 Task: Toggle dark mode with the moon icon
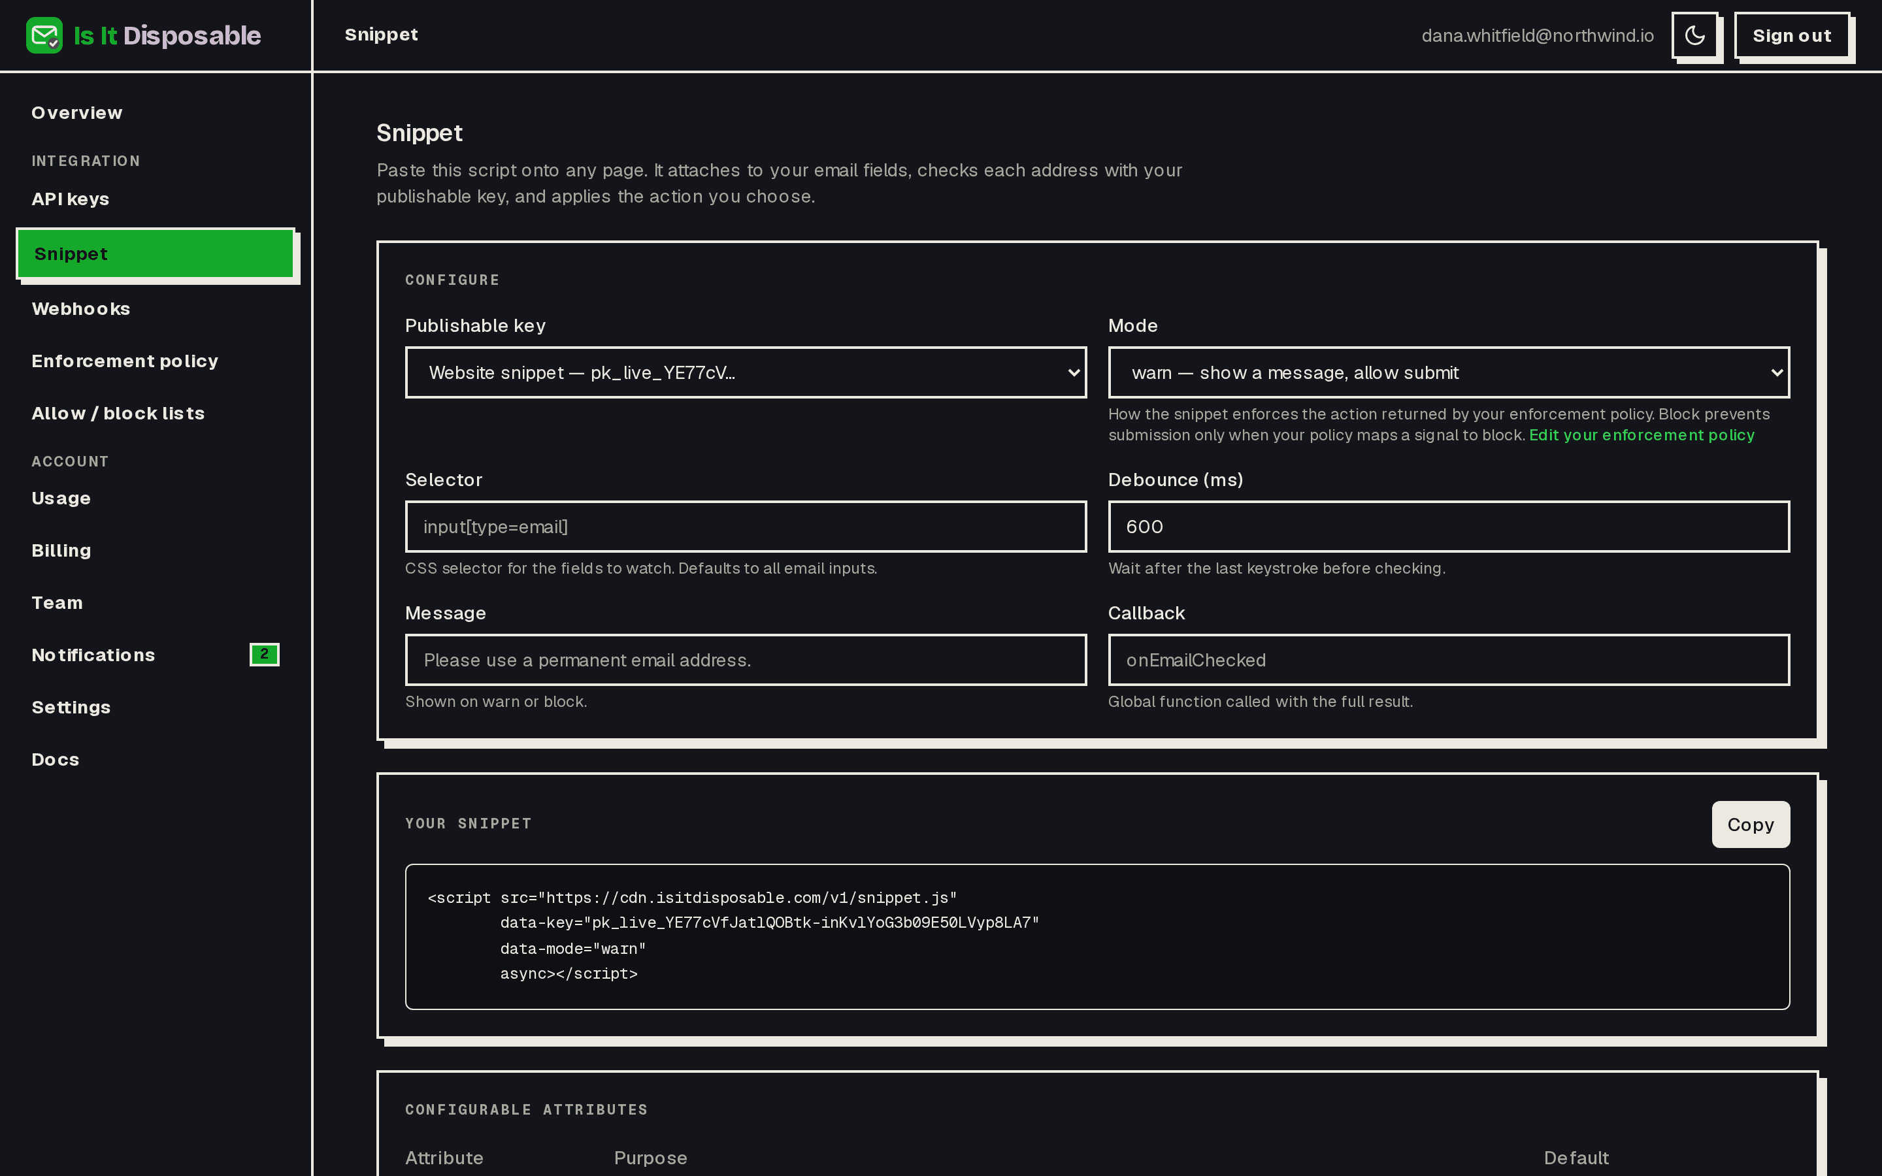[1694, 36]
